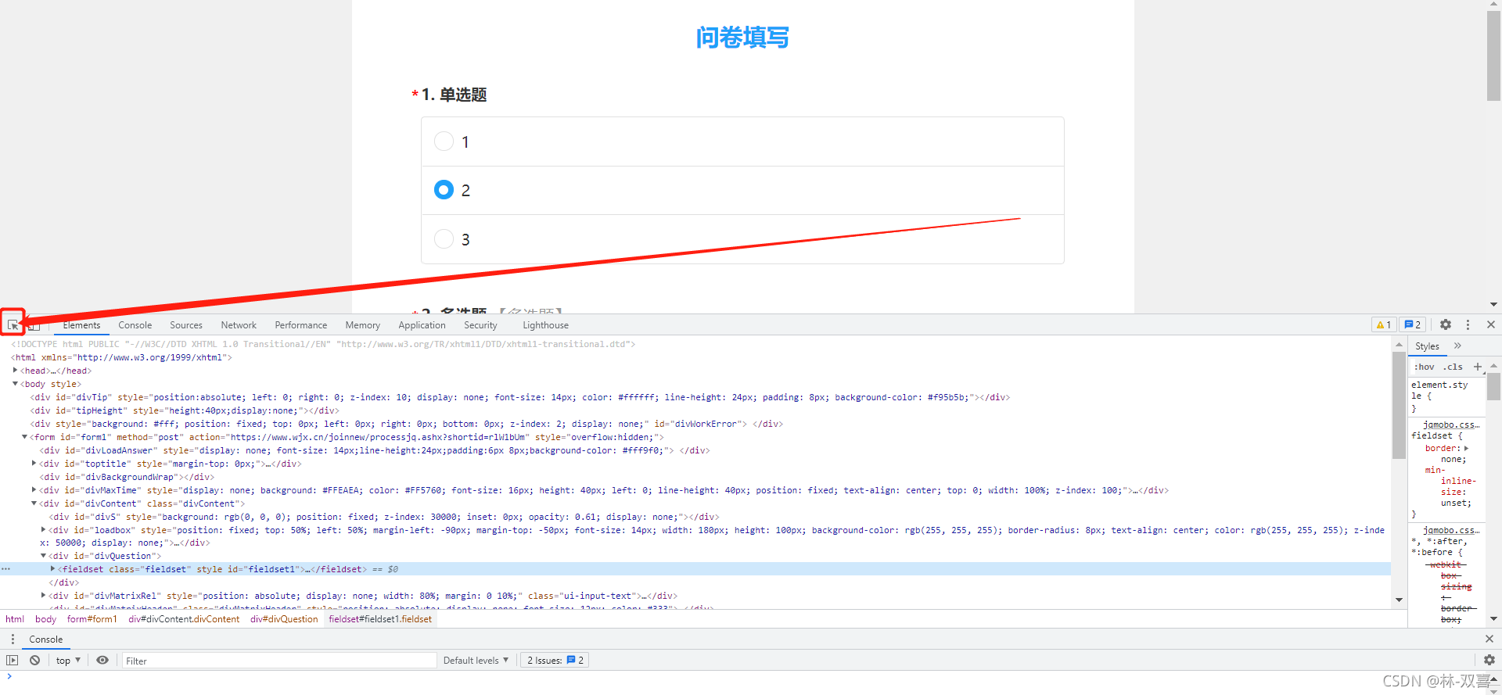Click the divTip div line in DOM tree

(x=519, y=397)
